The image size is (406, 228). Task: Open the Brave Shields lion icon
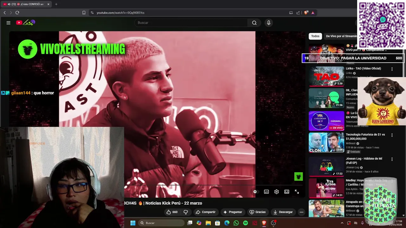[306, 13]
